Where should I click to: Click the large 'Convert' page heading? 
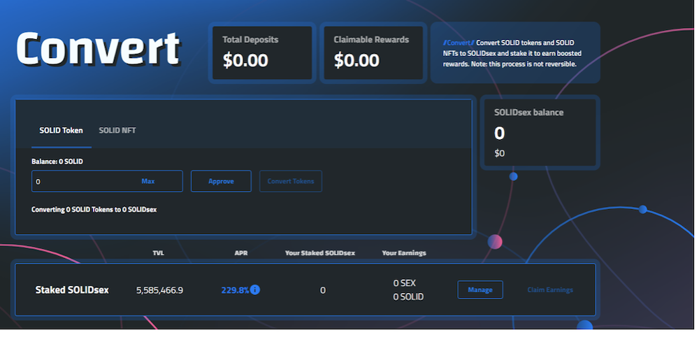pyautogui.click(x=98, y=49)
